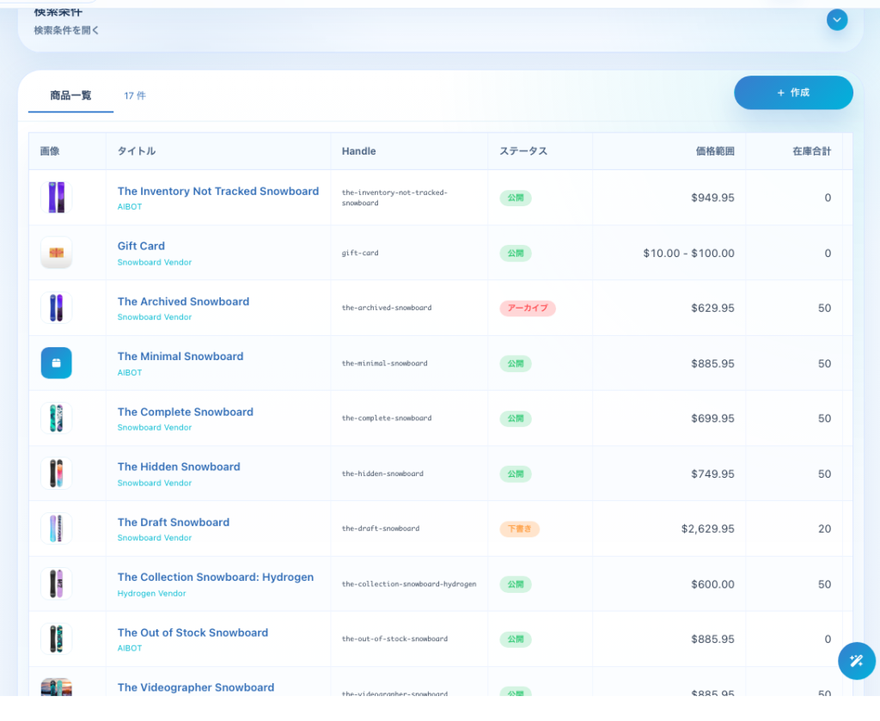This screenshot has height=721, width=880.
Task: Click AIBOT vendor under Minimal Snowboard
Action: (130, 373)
